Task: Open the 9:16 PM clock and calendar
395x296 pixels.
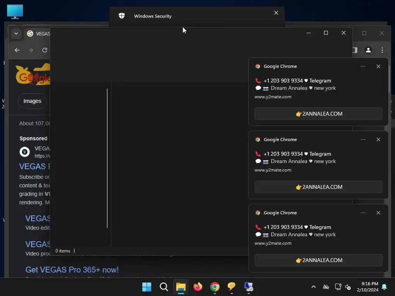Action: (368, 287)
